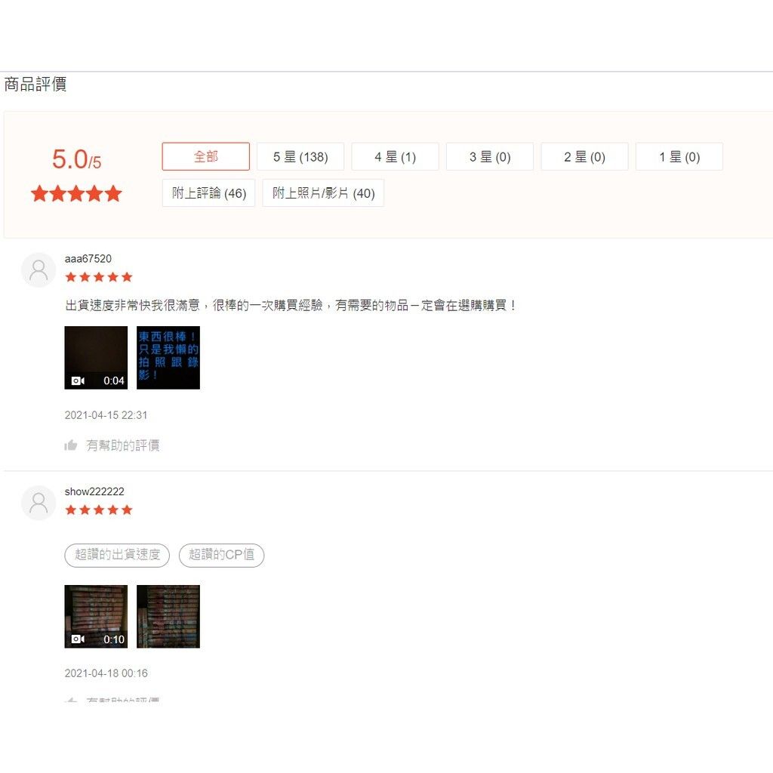This screenshot has width=773, height=773.
Task: Click thumbs-up icon under aaa67520's review
Action: click(x=71, y=445)
